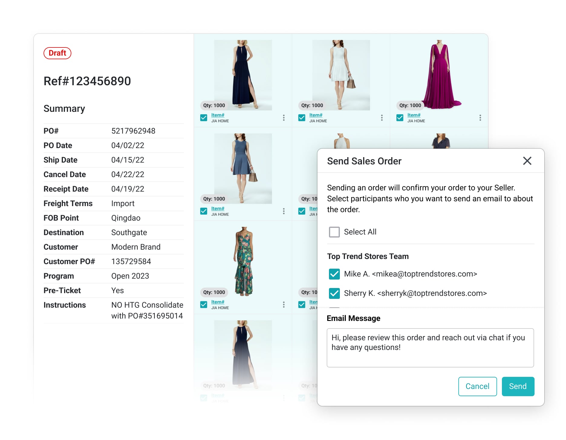Deselect the magenta gown item checkbox
Viewport: 566px width, 440px height.
[400, 118]
